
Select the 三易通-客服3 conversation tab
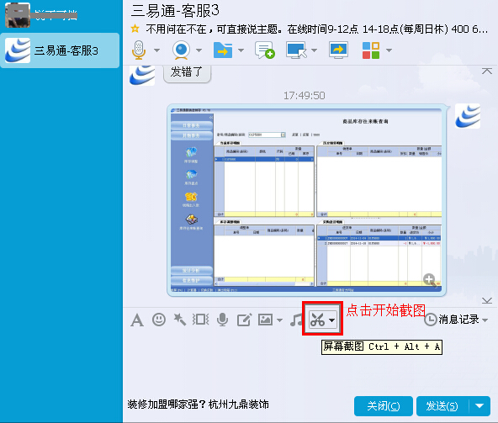pyautogui.click(x=60, y=50)
